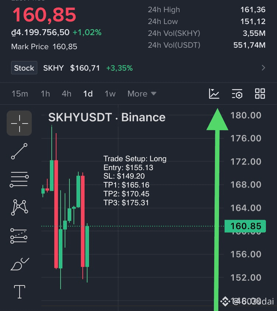Viewport: 277px width, 311px height.
Task: Tap the 24h Vol(USDT) value 551,74M
Action: [249, 45]
